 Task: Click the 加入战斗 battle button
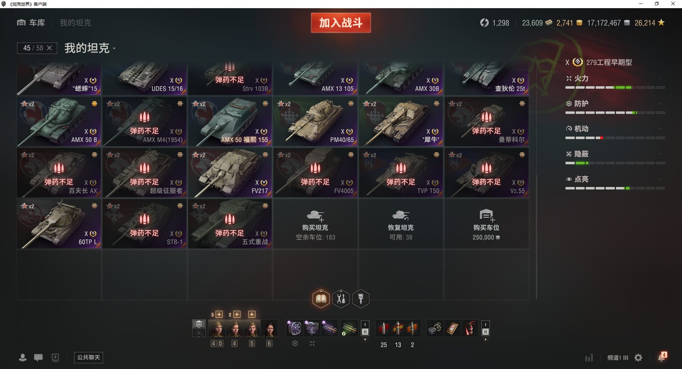click(x=341, y=23)
